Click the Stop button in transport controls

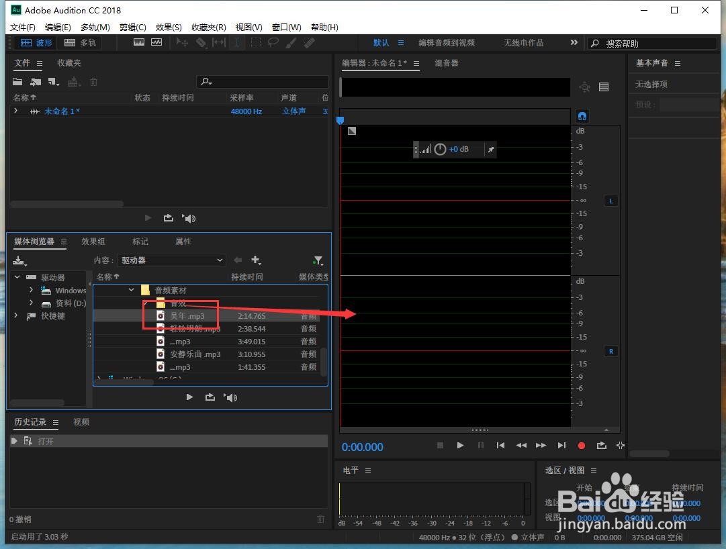441,446
